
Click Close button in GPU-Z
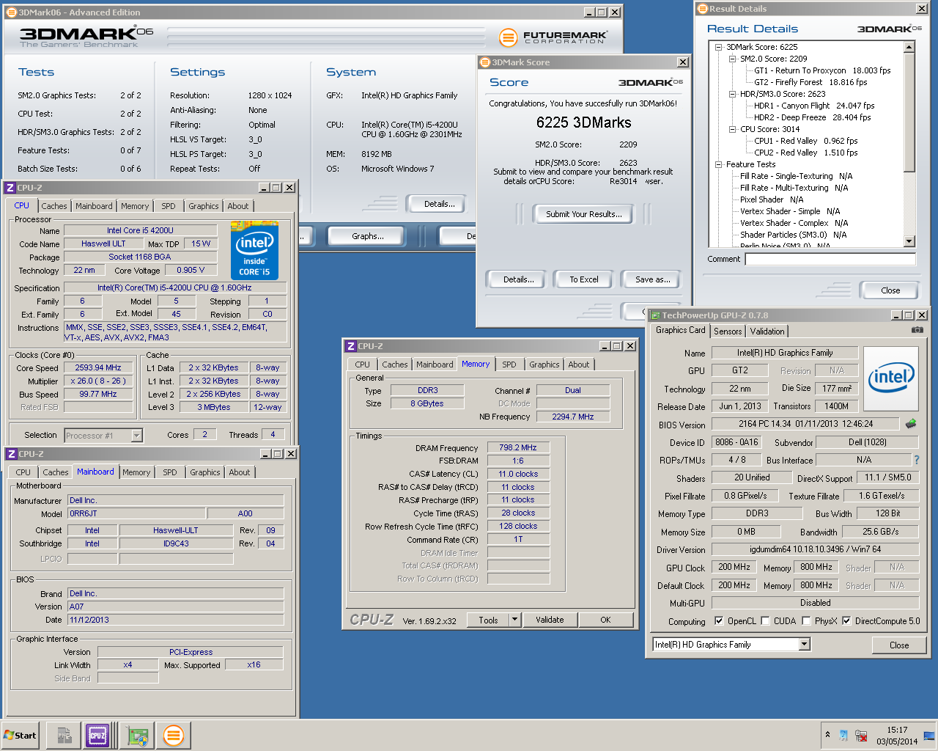(899, 645)
